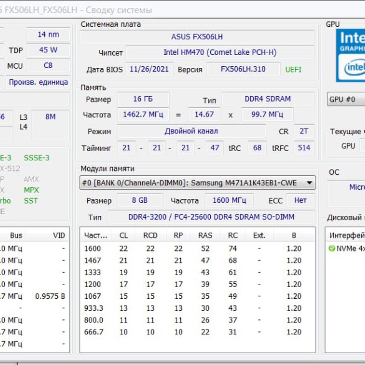The height and width of the screenshot is (365, 365).
Task: Click the BIOS date 11/26/2021 value
Action: 149,69
